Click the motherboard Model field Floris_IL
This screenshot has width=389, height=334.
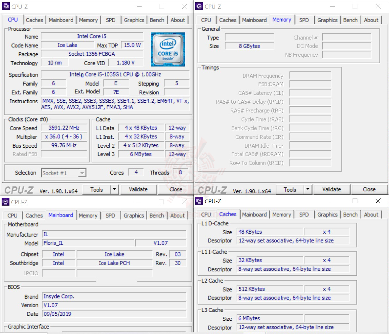coord(88,243)
